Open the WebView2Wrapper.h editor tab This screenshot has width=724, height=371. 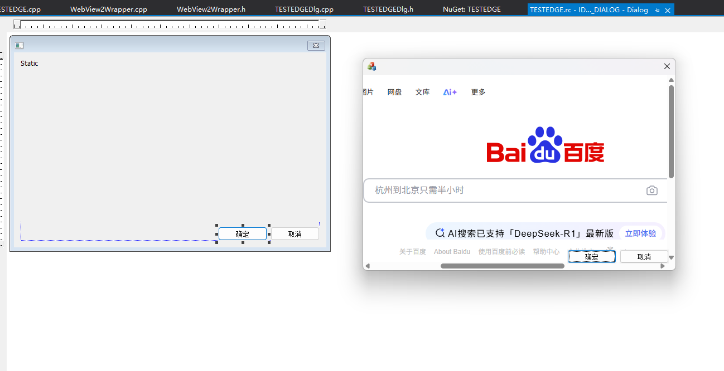[211, 9]
